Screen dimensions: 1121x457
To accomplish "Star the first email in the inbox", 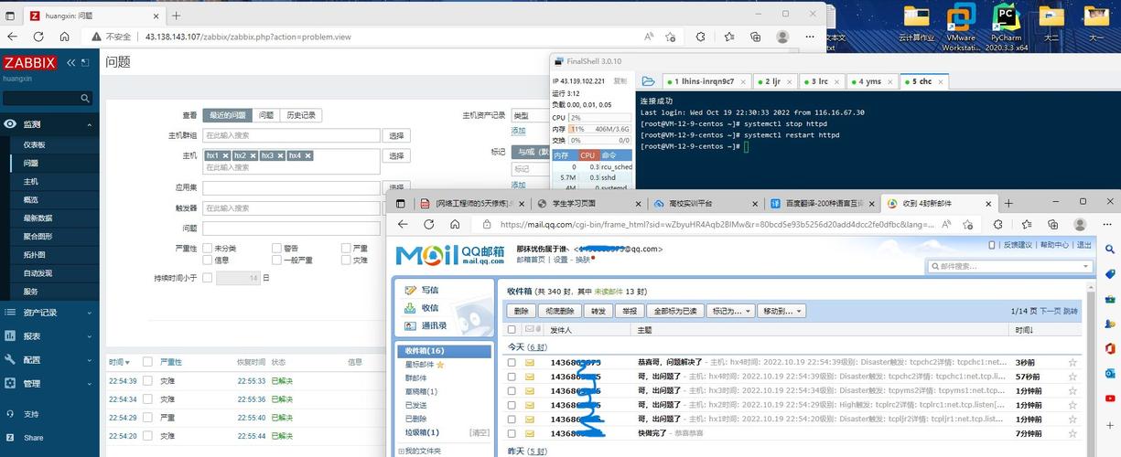I will pyautogui.click(x=1072, y=363).
